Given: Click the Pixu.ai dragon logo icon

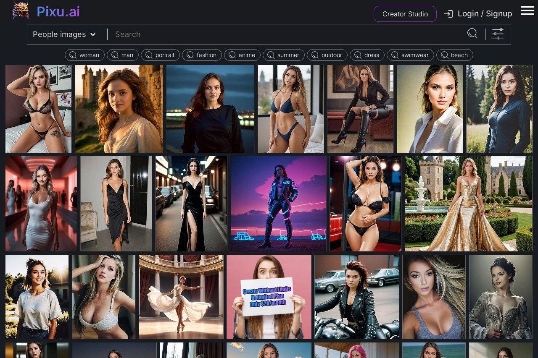Looking at the screenshot, I should [21, 10].
